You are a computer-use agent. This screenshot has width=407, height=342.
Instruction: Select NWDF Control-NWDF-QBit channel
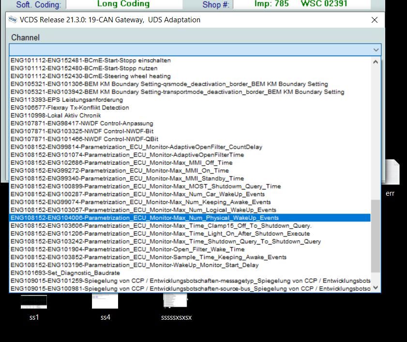(190, 139)
